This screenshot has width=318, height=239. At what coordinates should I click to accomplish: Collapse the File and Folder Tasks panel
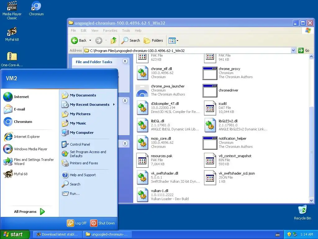click(125, 61)
